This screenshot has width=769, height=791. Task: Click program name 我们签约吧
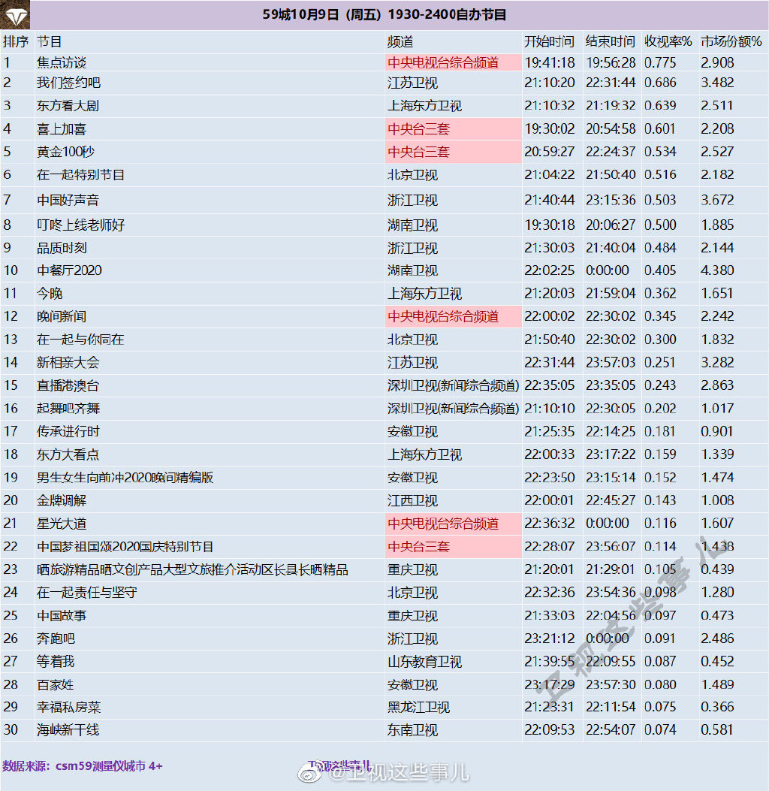click(x=68, y=83)
